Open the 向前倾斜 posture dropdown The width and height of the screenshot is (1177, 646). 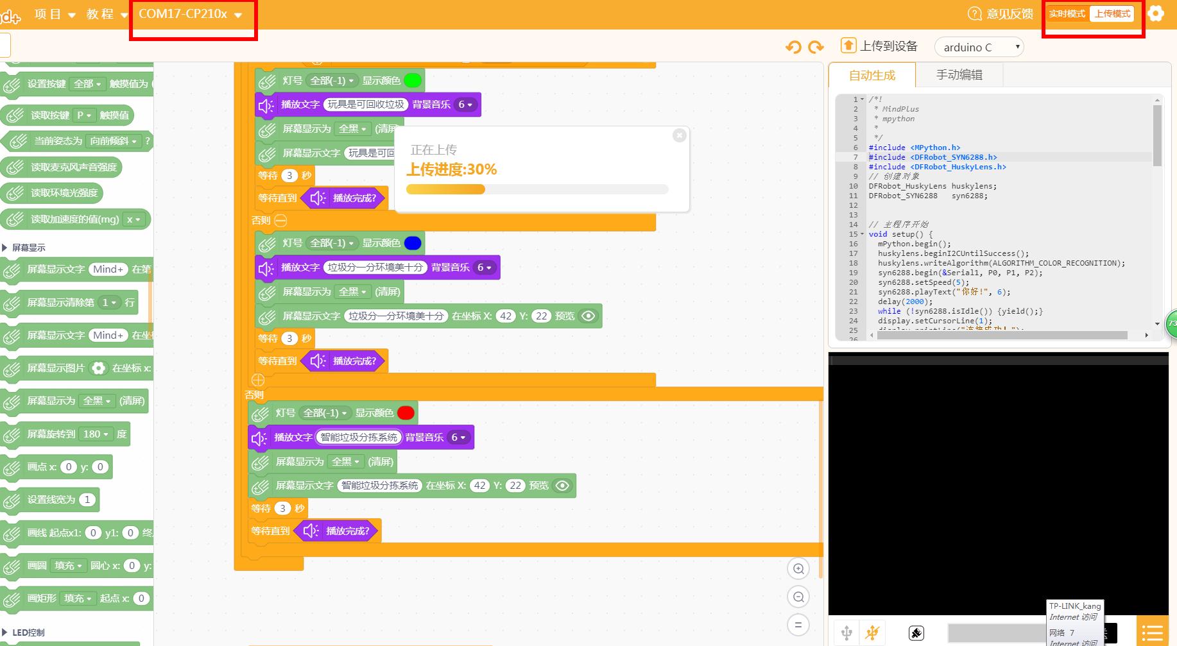click(x=114, y=141)
